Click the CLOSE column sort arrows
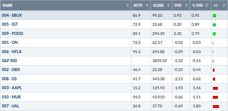Screen dimensions: 228x111 (168, 5)
